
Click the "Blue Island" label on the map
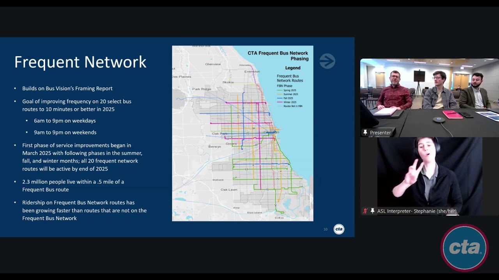point(255,213)
